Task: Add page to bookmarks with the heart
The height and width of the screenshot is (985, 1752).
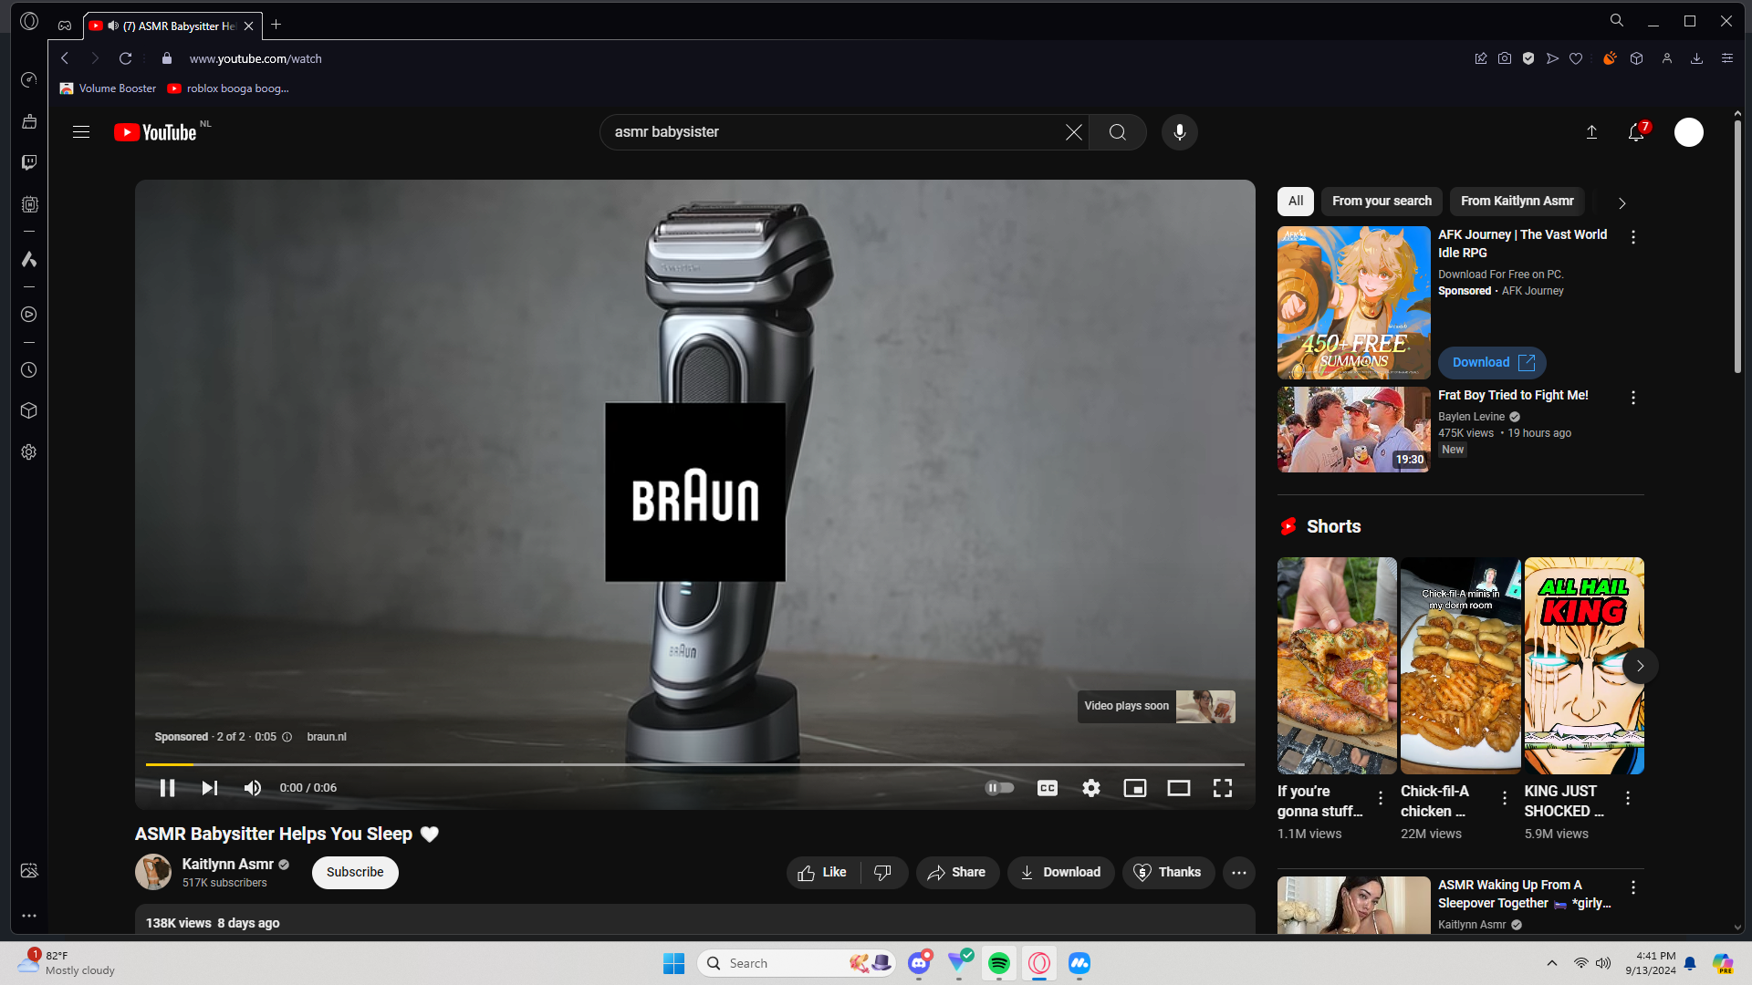Action: tap(1576, 58)
